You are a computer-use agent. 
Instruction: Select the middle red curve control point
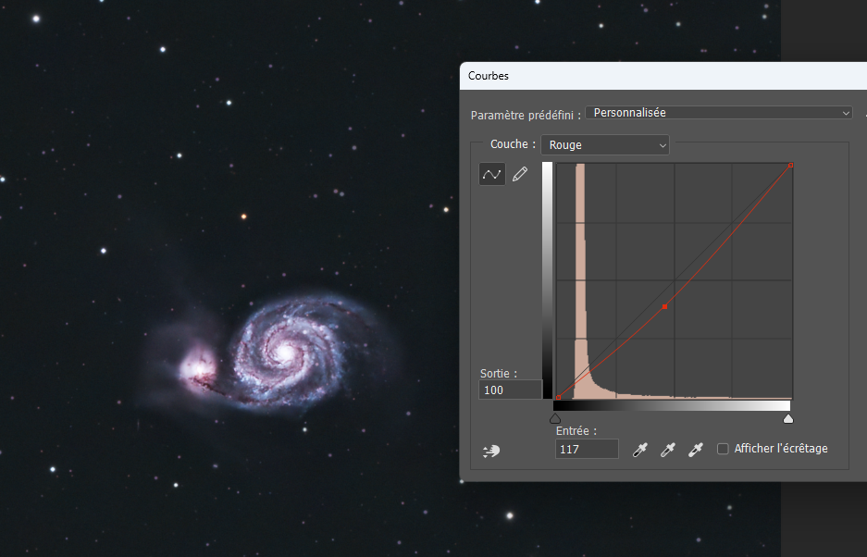tap(664, 306)
